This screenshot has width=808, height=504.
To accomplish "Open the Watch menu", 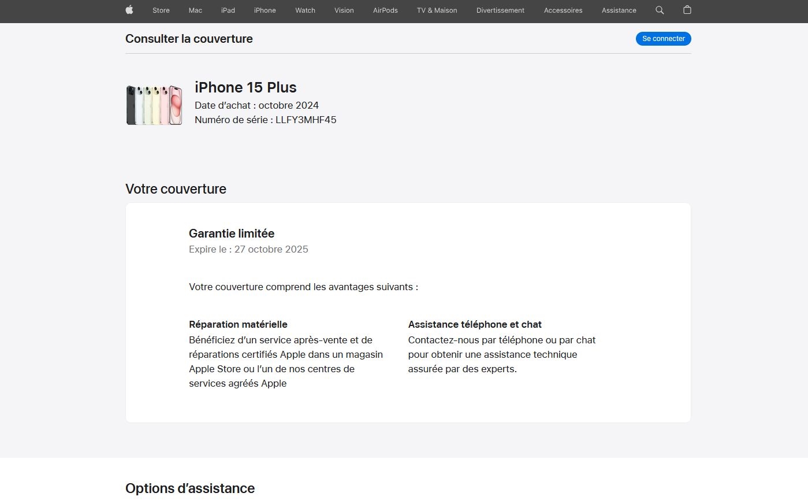I will (305, 10).
